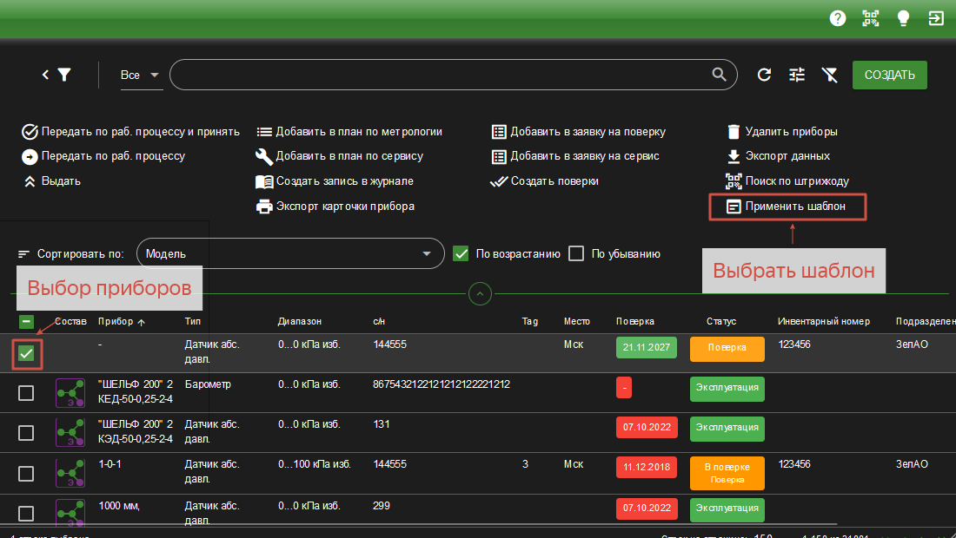Click 'Экспорт карточки прибора' printer action
The width and height of the screenshot is (956, 538).
[x=335, y=207]
